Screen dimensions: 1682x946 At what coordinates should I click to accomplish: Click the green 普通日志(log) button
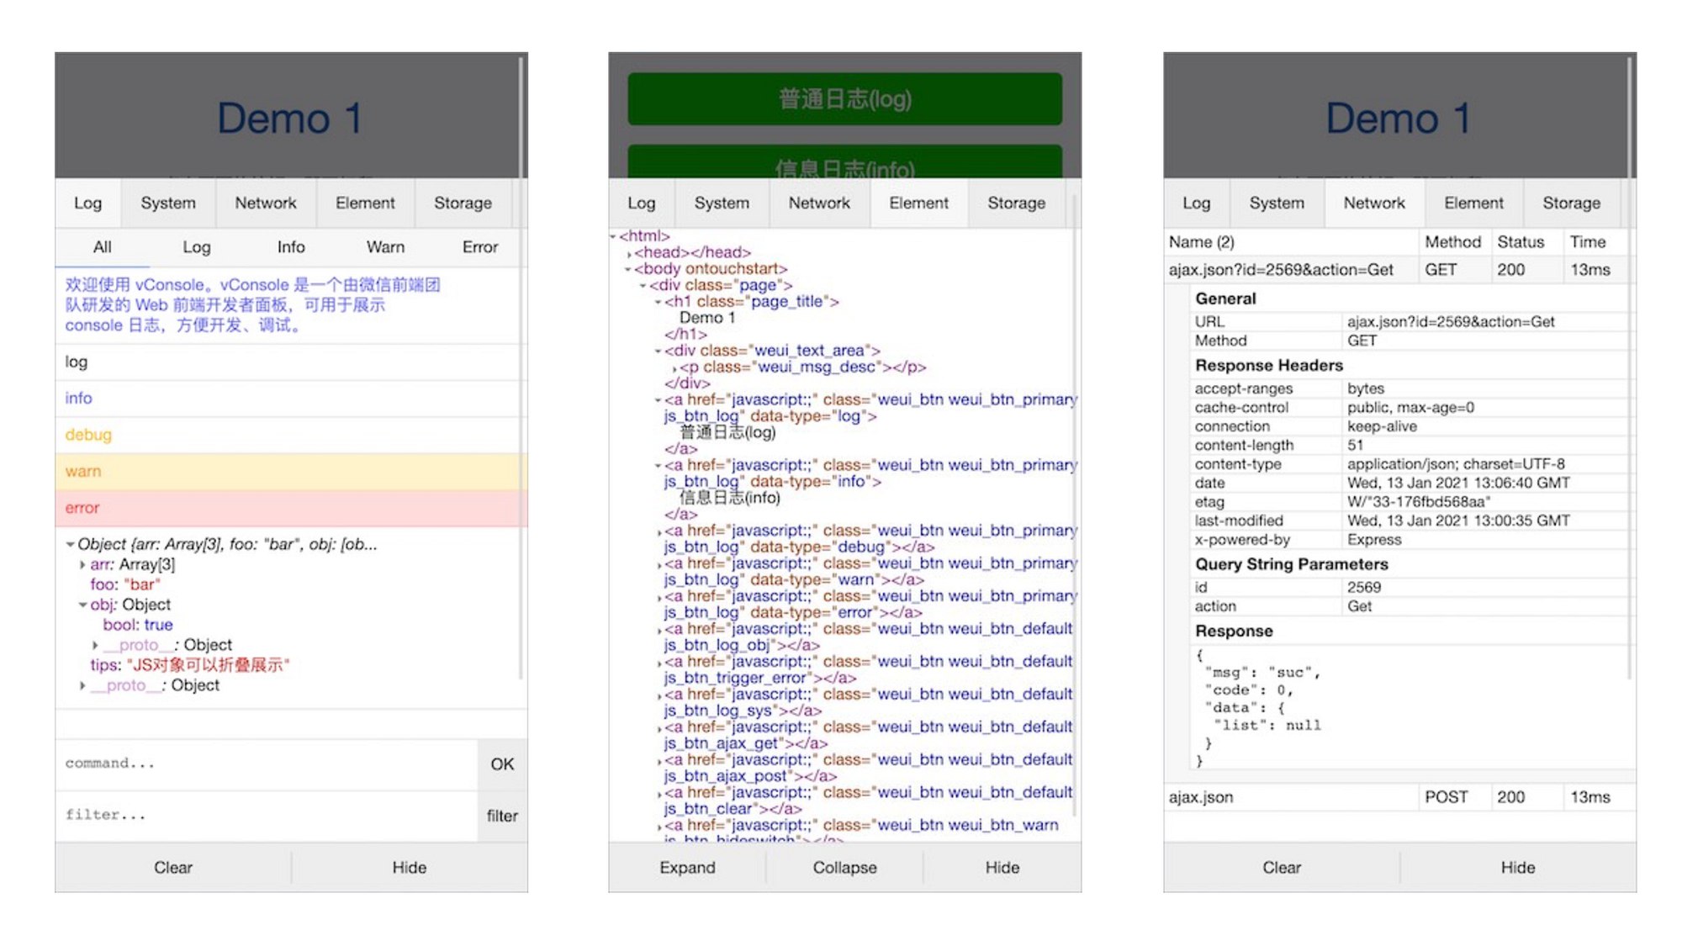[x=844, y=99]
